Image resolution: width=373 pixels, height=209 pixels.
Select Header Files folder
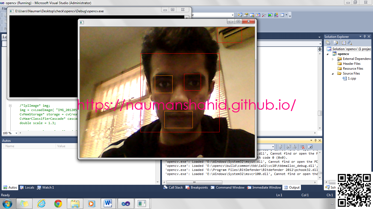pos(349,64)
